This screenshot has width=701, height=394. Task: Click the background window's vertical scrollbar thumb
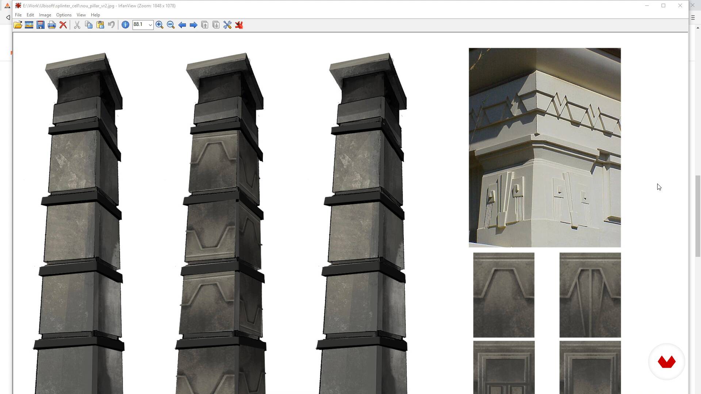click(x=698, y=216)
